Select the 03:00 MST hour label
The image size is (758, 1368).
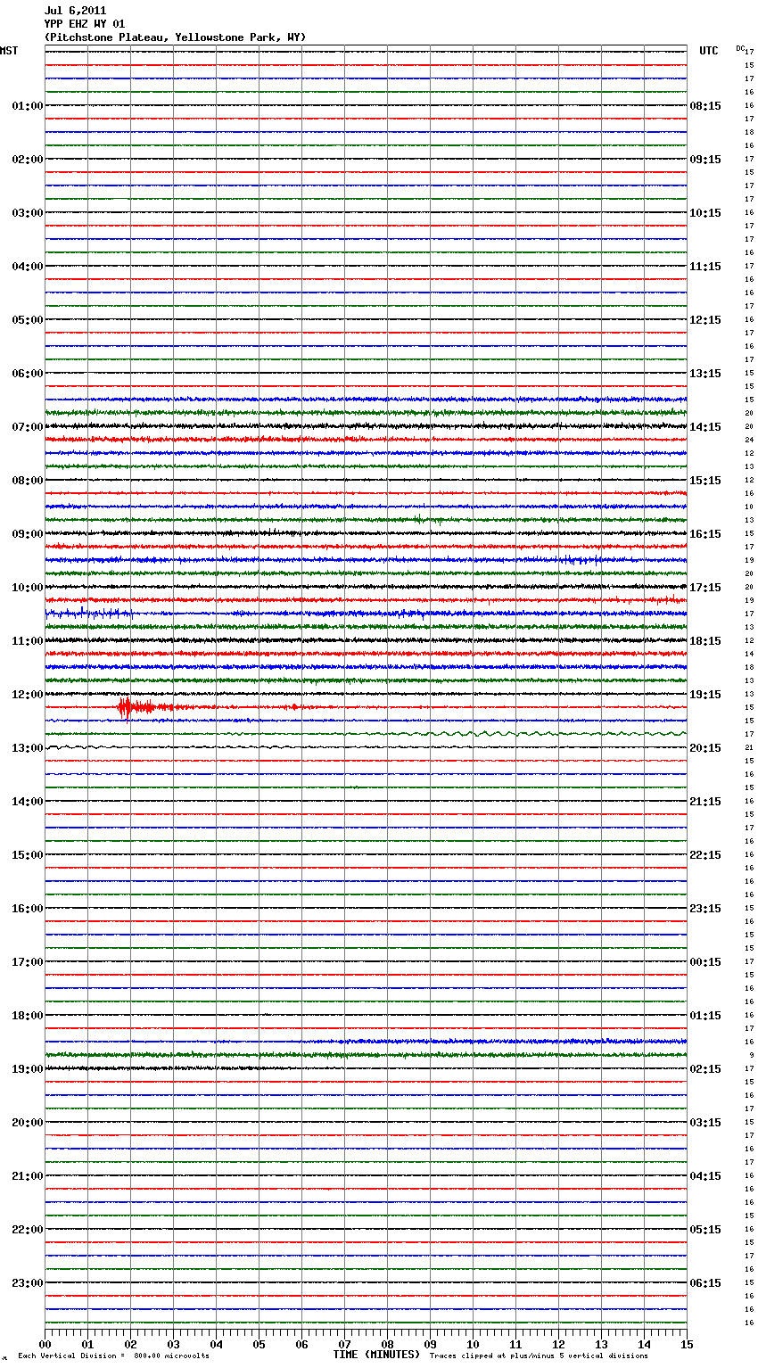coord(28,213)
